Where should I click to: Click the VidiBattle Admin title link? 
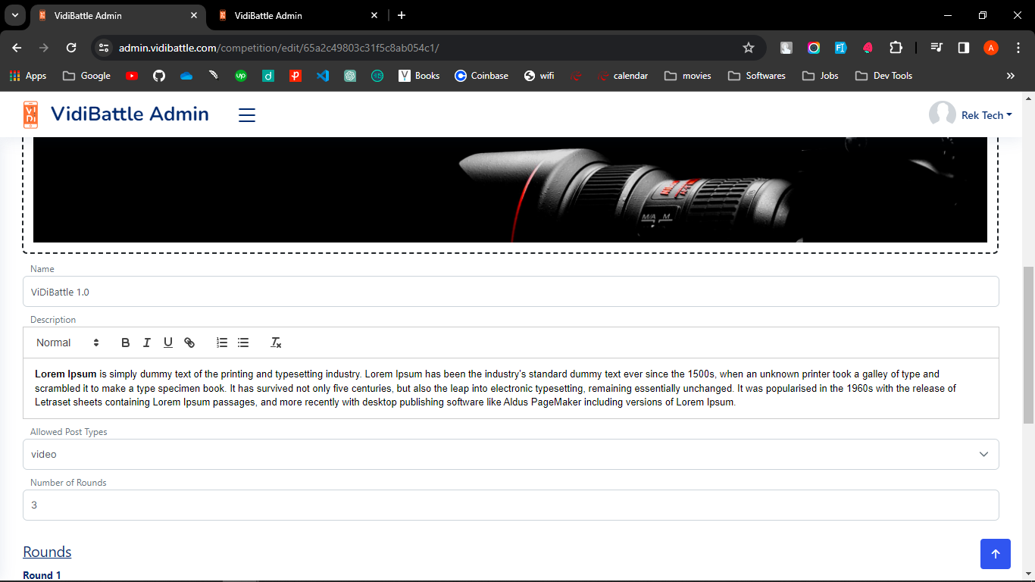(130, 114)
